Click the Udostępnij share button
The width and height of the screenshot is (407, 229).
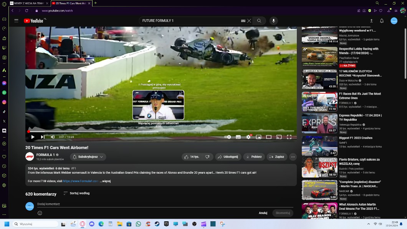click(x=228, y=157)
